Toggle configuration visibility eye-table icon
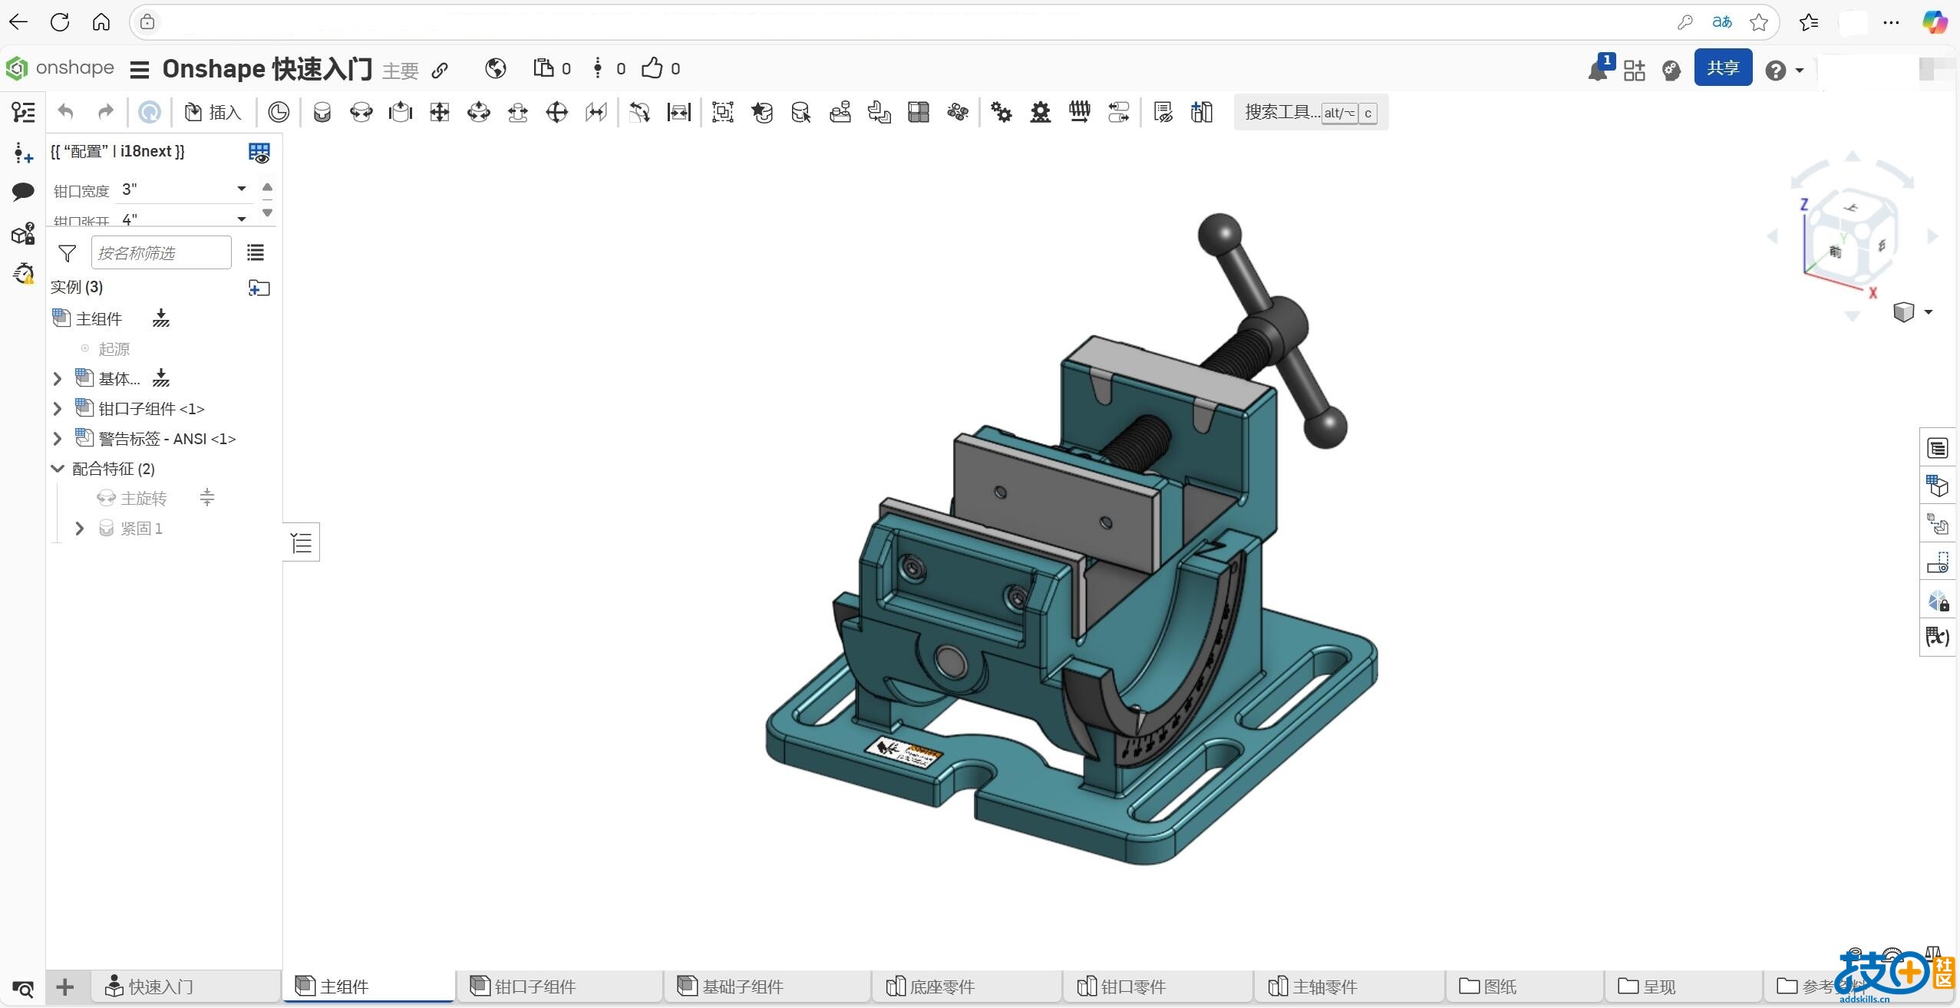 pyautogui.click(x=259, y=152)
